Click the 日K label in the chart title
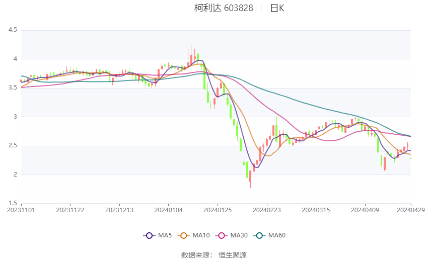 coord(277,8)
